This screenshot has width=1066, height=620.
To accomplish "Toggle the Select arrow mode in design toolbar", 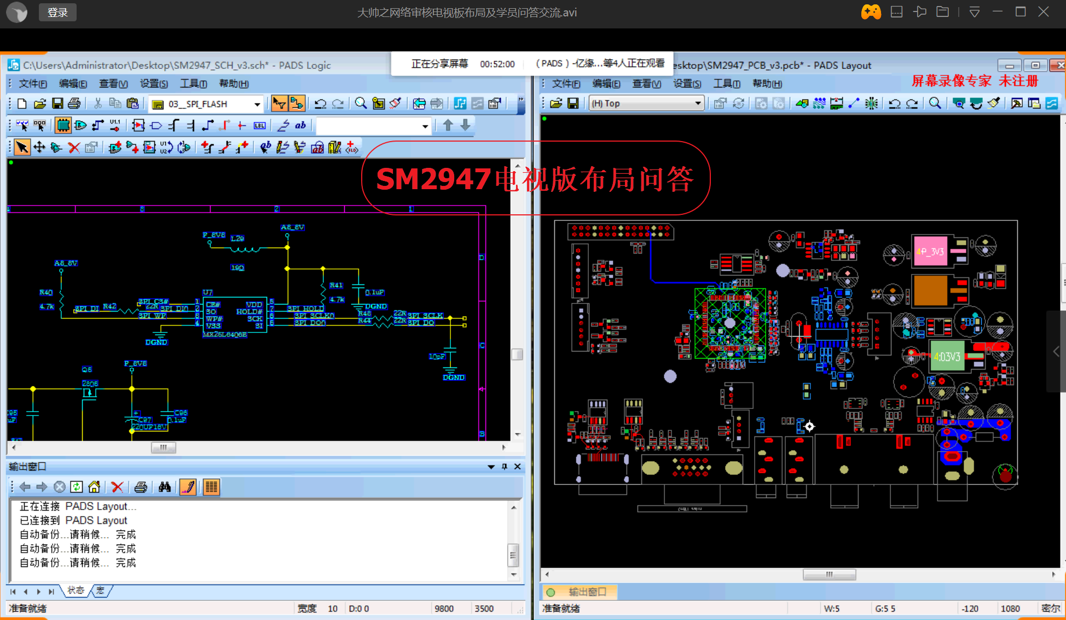I will click(x=22, y=147).
